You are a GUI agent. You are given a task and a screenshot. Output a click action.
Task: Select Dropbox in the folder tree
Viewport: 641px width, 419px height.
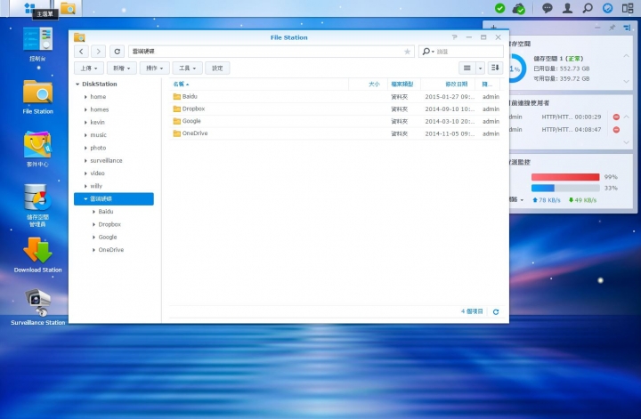click(110, 224)
